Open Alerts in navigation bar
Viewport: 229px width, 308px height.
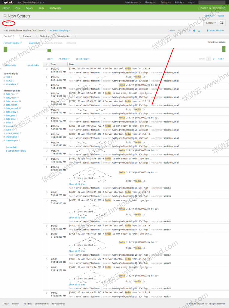(41, 8)
